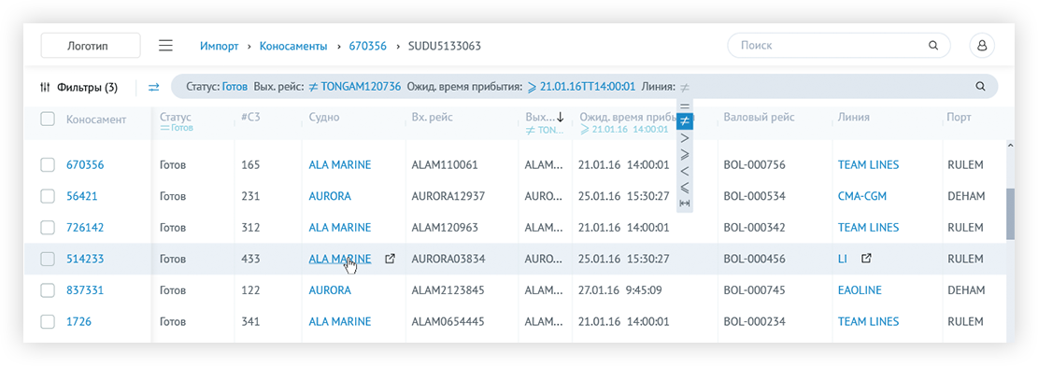Click the sort arrow in the Вых. column header
This screenshot has width=1038, height=366.
560,117
